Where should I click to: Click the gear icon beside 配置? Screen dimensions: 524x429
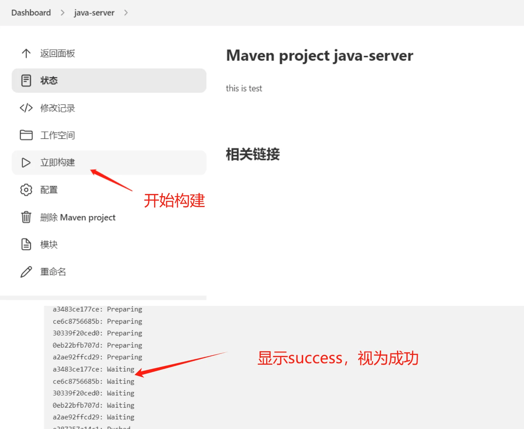click(x=26, y=190)
